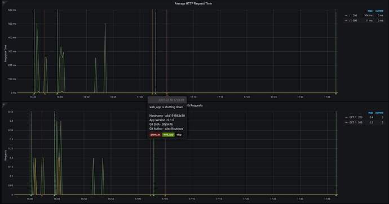Click the corner info icon of the bottom panel

(4, 105)
